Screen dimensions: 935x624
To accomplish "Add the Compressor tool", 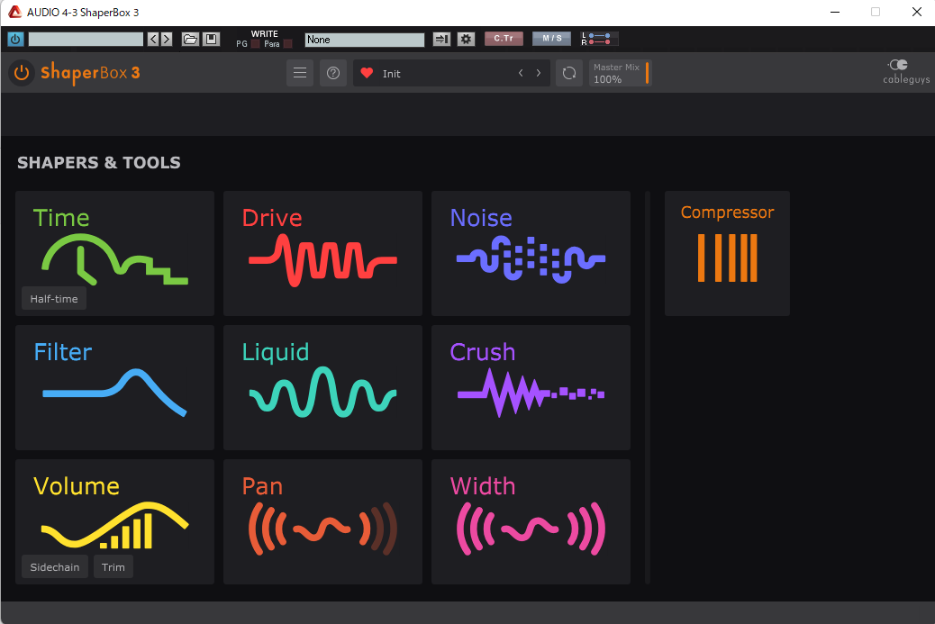I will [727, 253].
